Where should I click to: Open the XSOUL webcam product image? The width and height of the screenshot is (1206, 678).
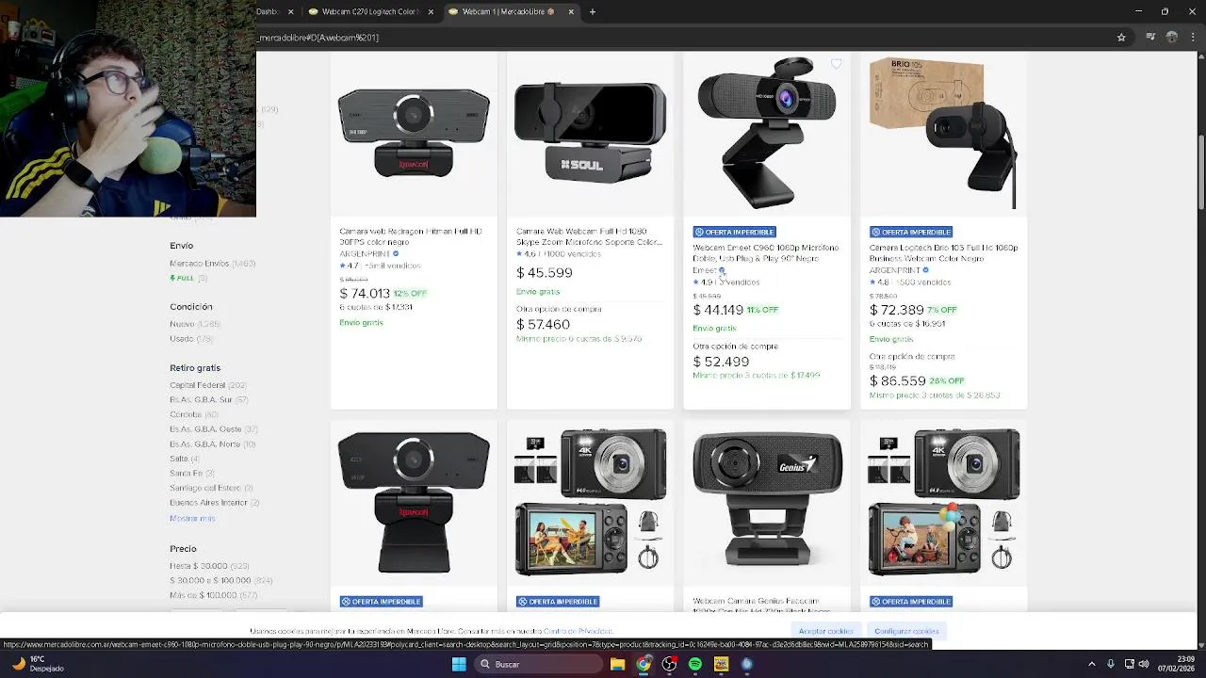pyautogui.click(x=590, y=133)
